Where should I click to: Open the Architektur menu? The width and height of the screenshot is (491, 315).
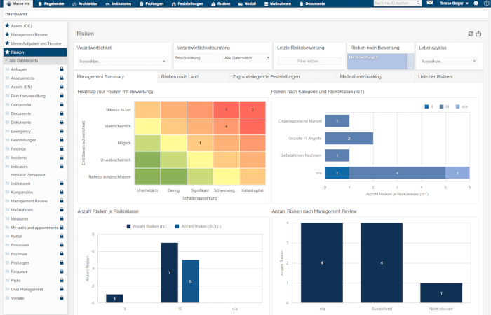(x=85, y=3)
